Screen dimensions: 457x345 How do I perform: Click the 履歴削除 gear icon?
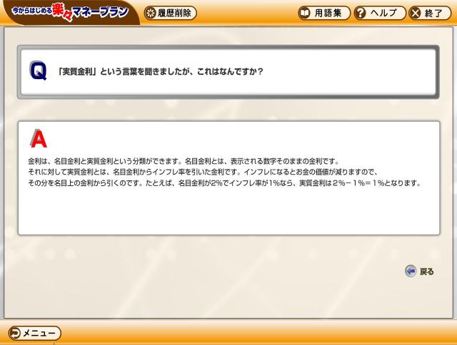tap(151, 13)
